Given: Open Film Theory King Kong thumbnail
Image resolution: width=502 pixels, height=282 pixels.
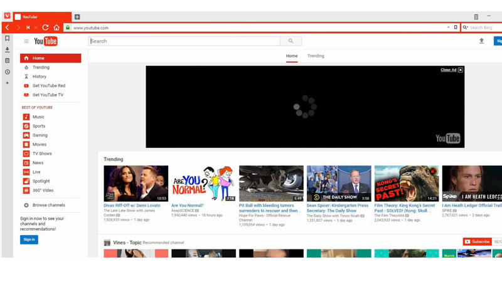Looking at the screenshot, I should click(407, 184).
